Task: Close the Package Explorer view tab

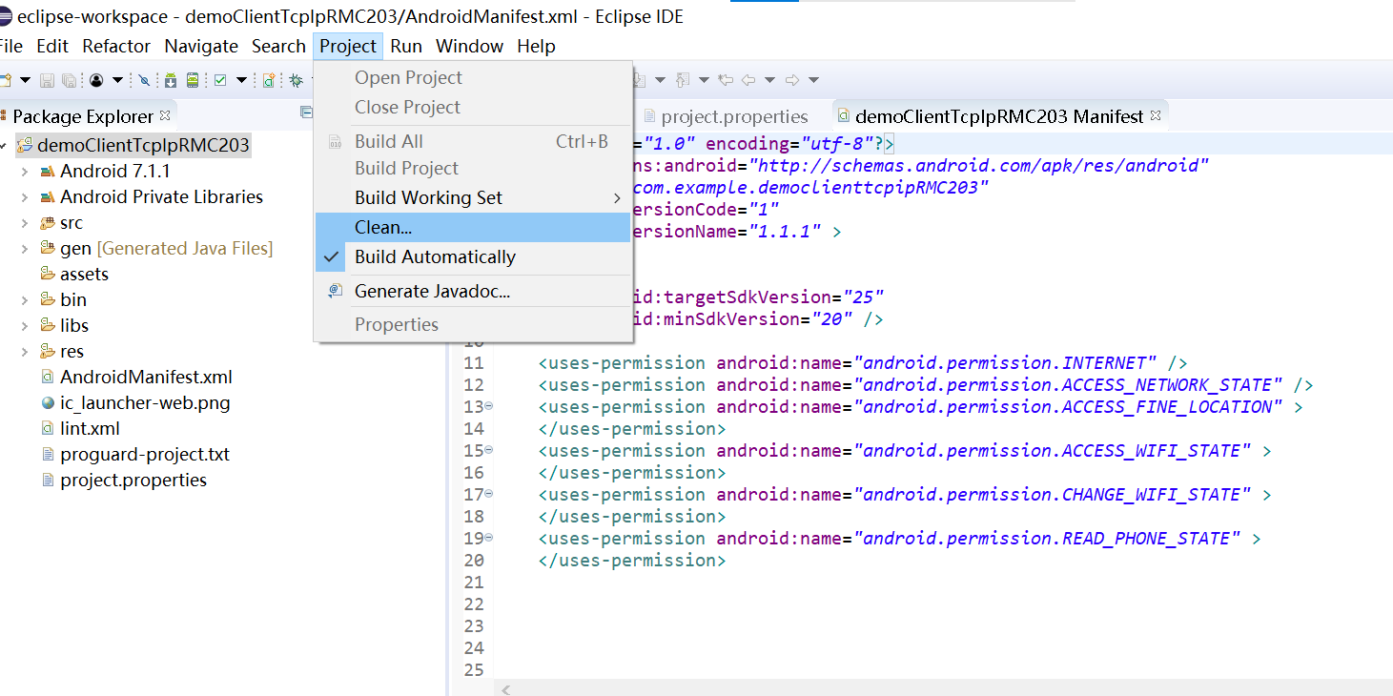Action: click(x=165, y=115)
